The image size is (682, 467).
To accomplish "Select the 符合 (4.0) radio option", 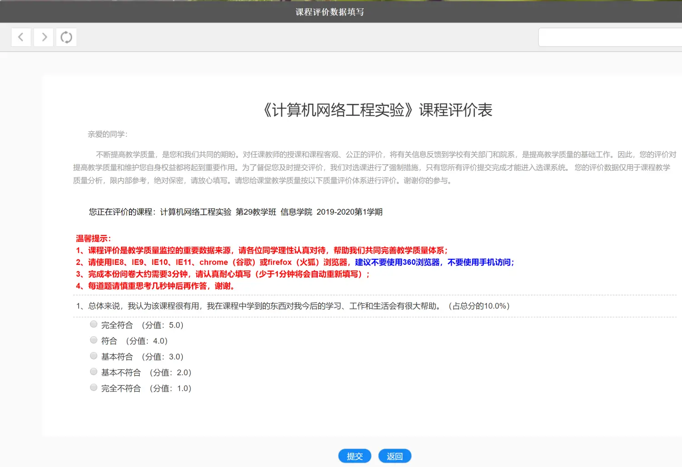I will click(x=94, y=340).
